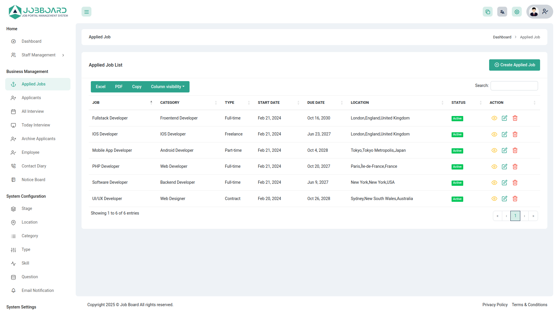Select page 1 in table pagination
559x314 pixels.
tap(515, 216)
